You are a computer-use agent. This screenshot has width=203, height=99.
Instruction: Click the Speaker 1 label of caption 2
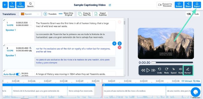point(11,55)
